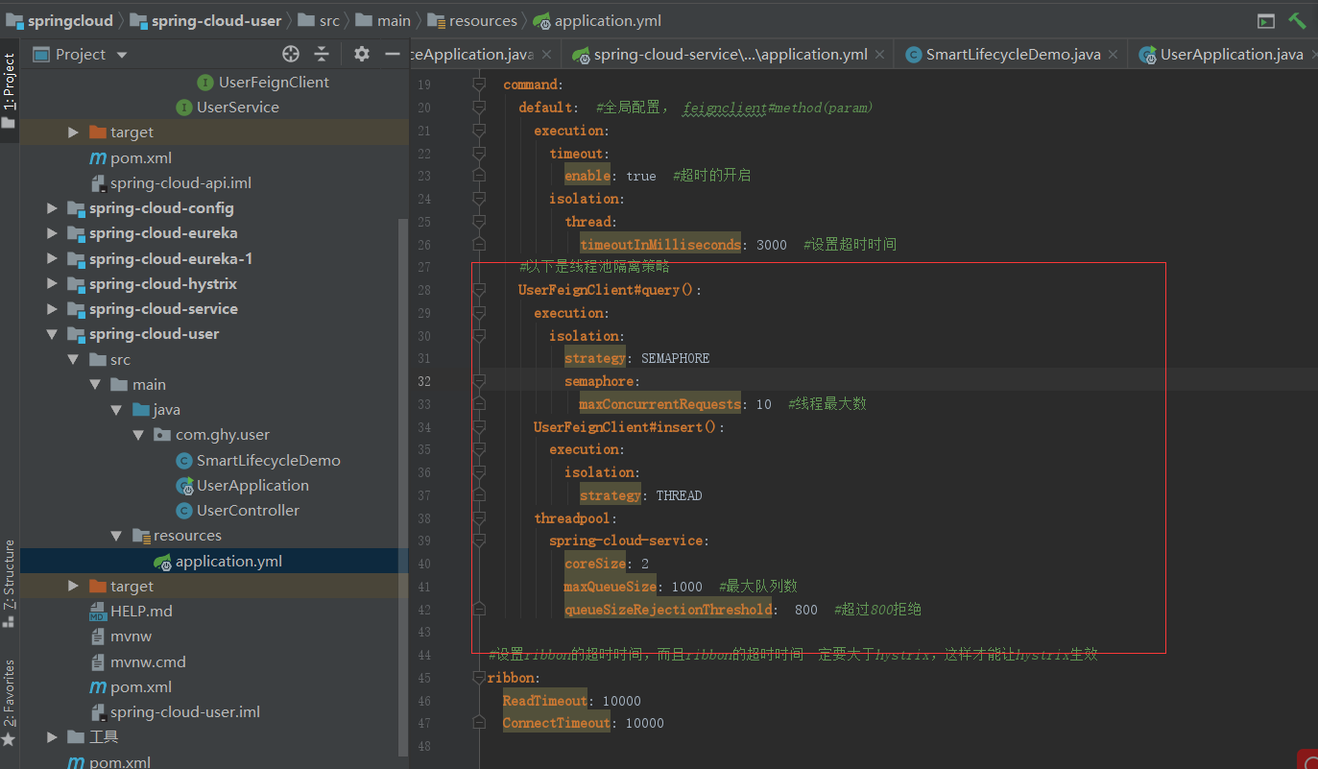Viewport: 1318px width, 769px height.
Task: Expand the spring-cloud-hystrix module
Action: tap(53, 284)
